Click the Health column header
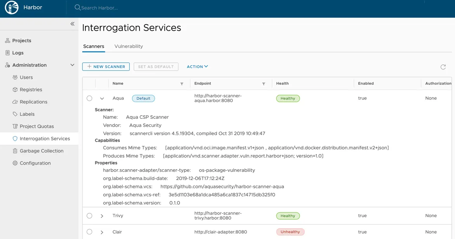The image size is (455, 239). (x=282, y=83)
